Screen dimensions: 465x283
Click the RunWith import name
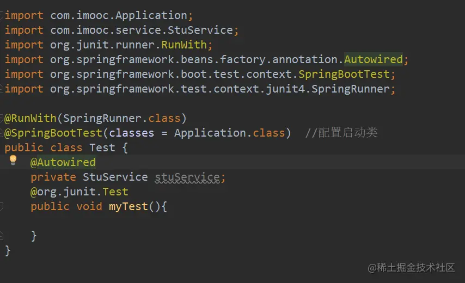point(184,45)
